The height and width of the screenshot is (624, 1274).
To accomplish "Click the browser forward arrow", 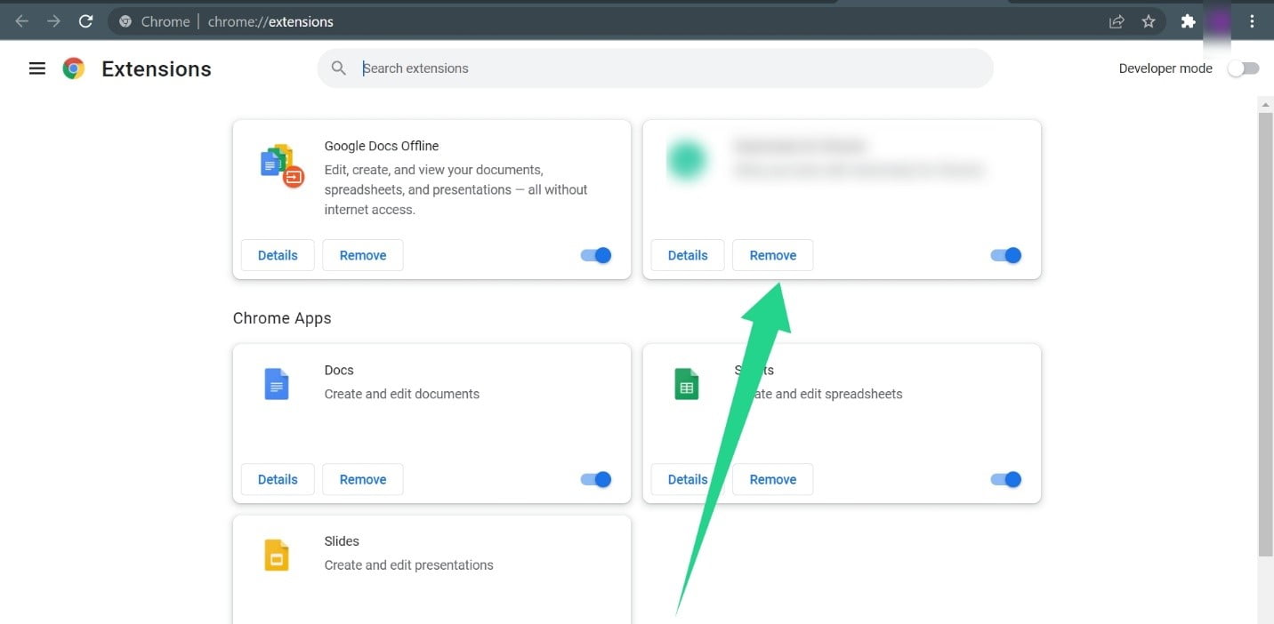I will coord(53,21).
